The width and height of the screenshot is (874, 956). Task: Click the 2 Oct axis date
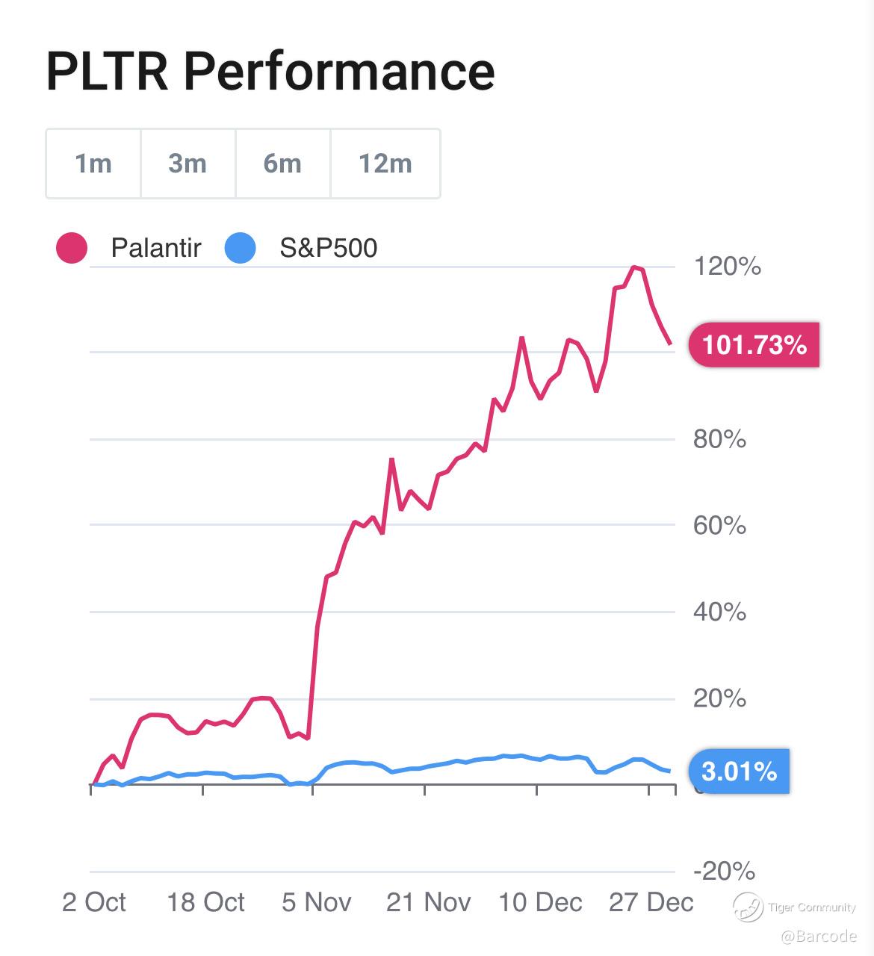coord(94,902)
